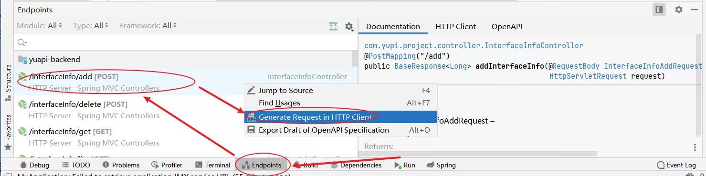Viewport: 706px width, 176px height.
Task: Open the Event Log
Action: click(676, 165)
